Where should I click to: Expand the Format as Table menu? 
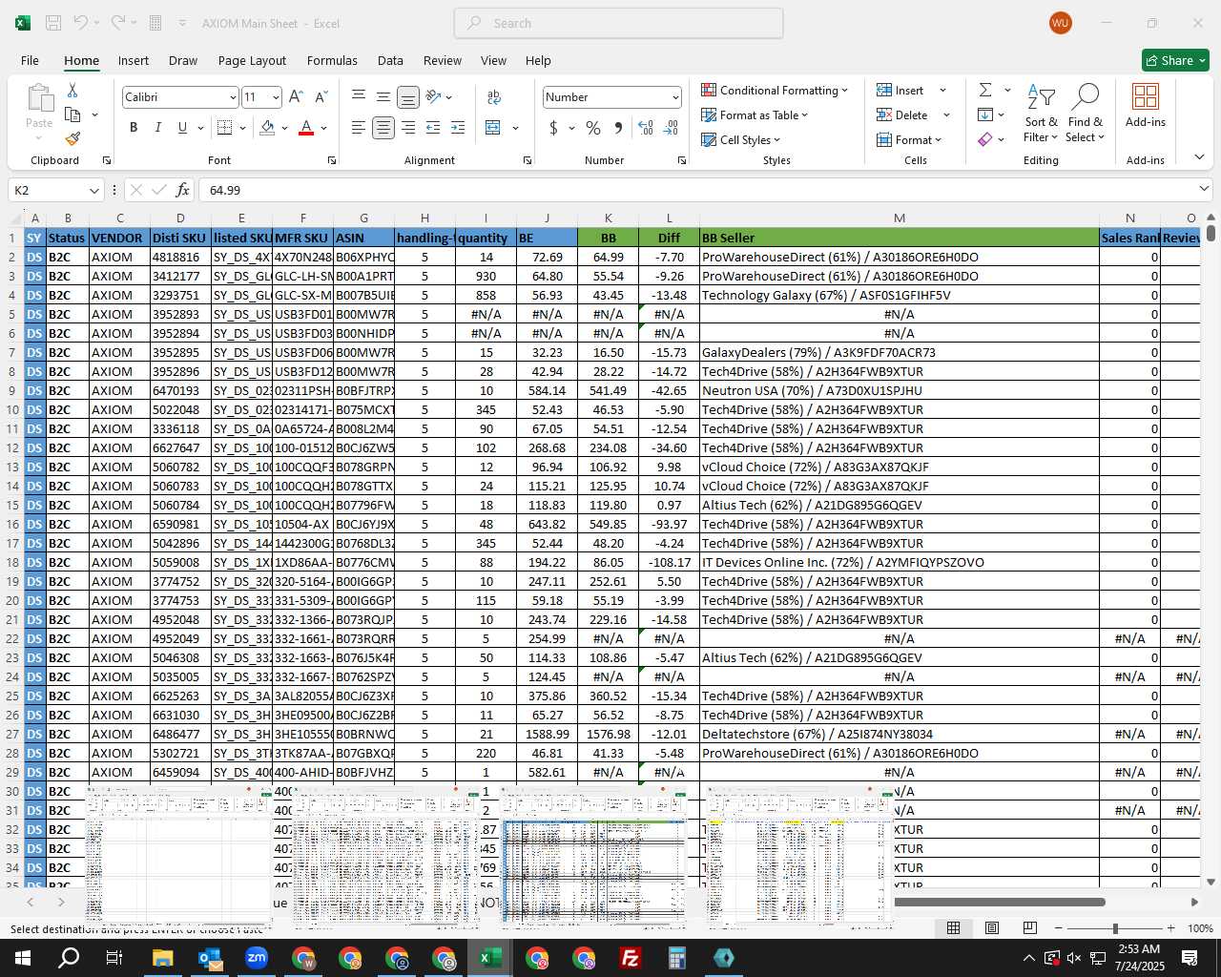(x=755, y=114)
